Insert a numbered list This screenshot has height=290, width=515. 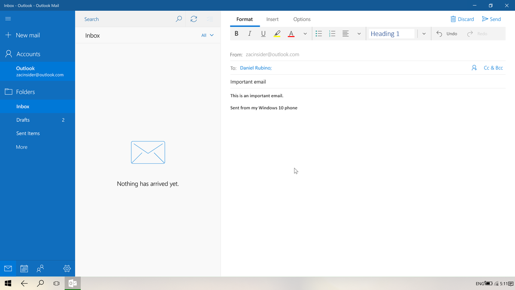point(332,33)
